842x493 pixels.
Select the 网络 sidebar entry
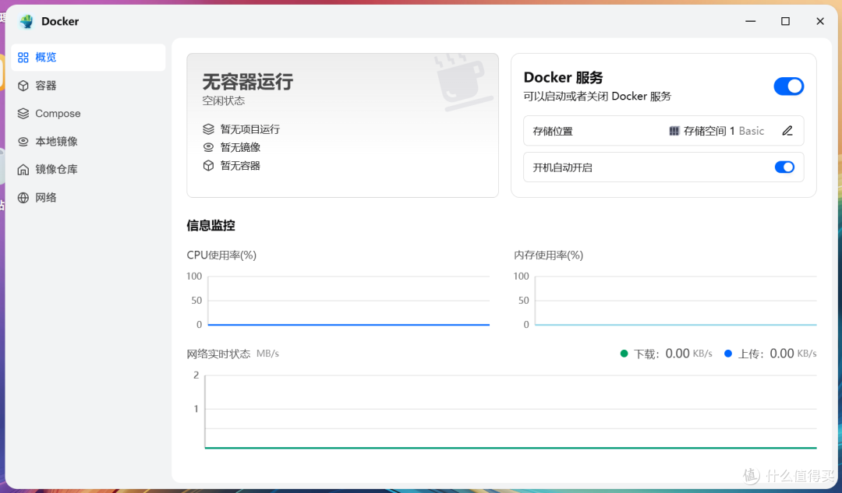pyautogui.click(x=88, y=197)
